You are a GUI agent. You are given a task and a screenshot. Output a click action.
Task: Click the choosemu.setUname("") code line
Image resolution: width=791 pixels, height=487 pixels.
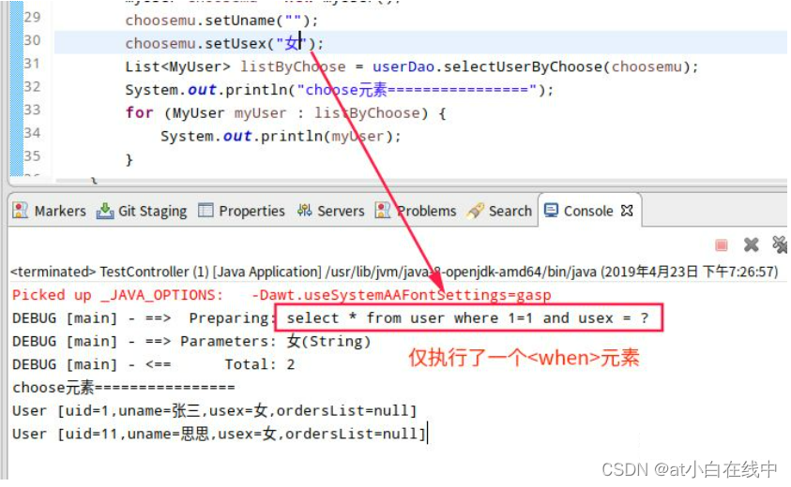coord(222,21)
